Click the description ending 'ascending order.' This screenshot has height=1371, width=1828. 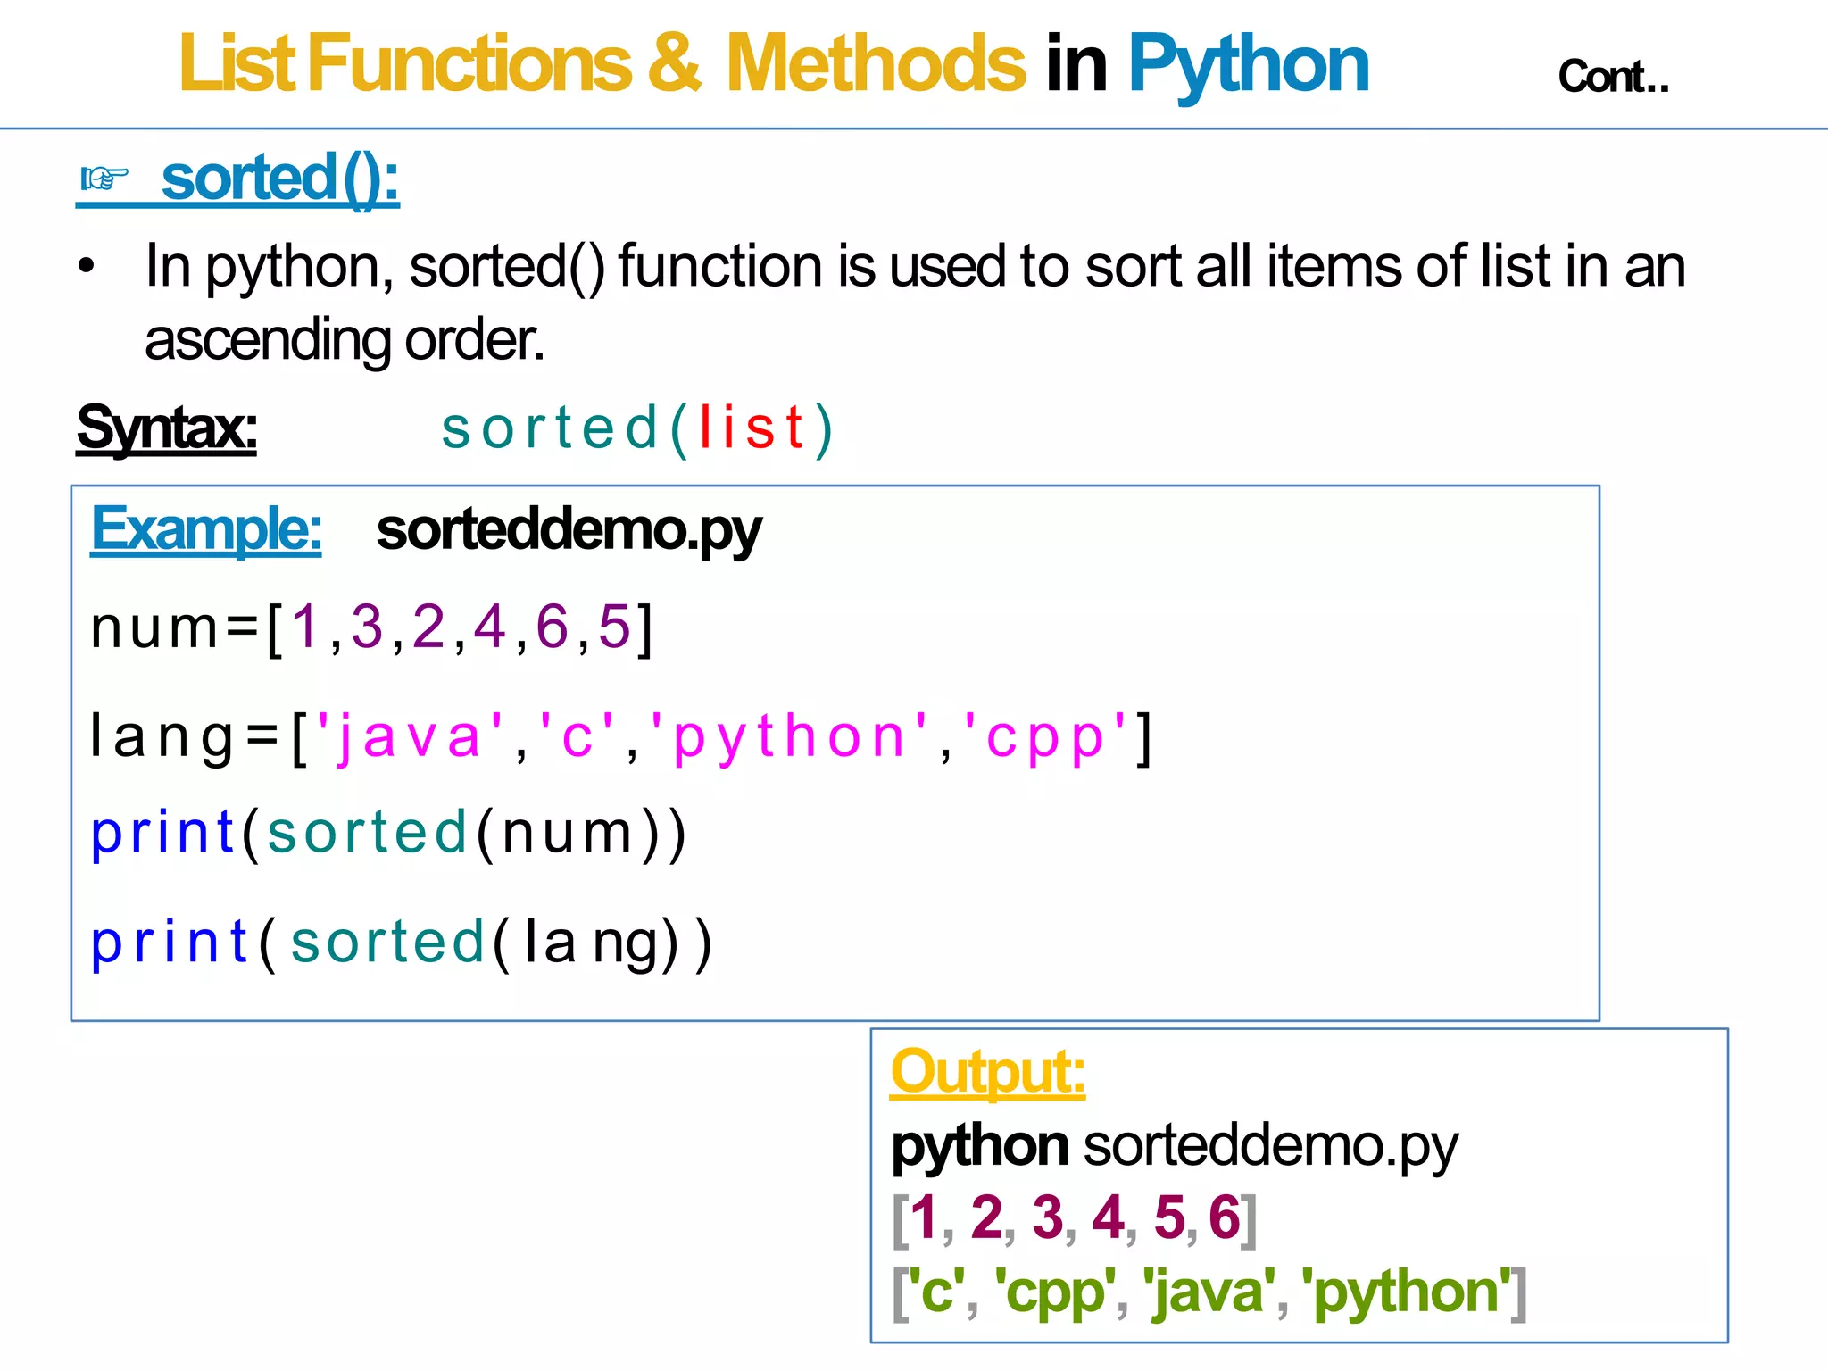[915, 303]
